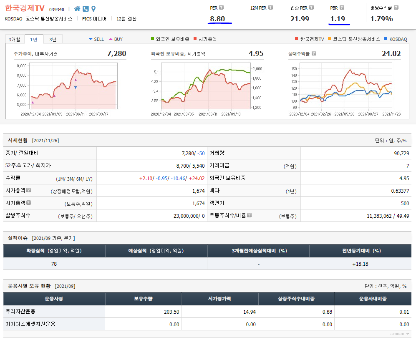The width and height of the screenshot is (416, 340).
Task: Click the 확정실적 value 78
Action: (x=54, y=264)
